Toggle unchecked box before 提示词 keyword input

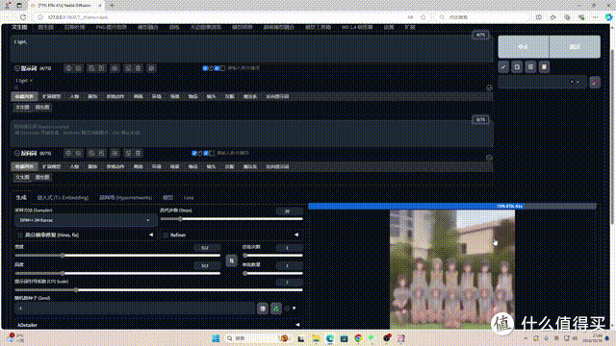pos(222,68)
